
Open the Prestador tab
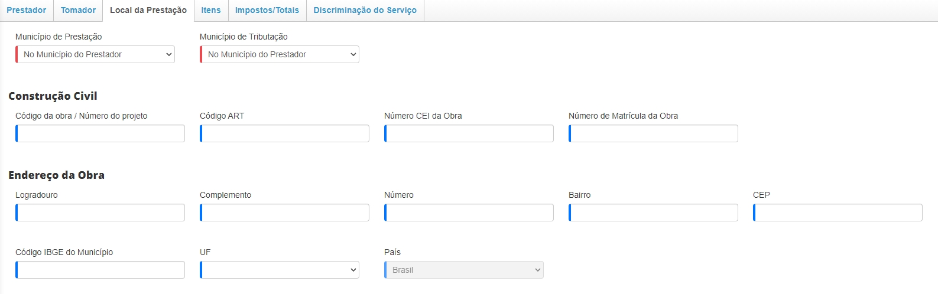[27, 11]
